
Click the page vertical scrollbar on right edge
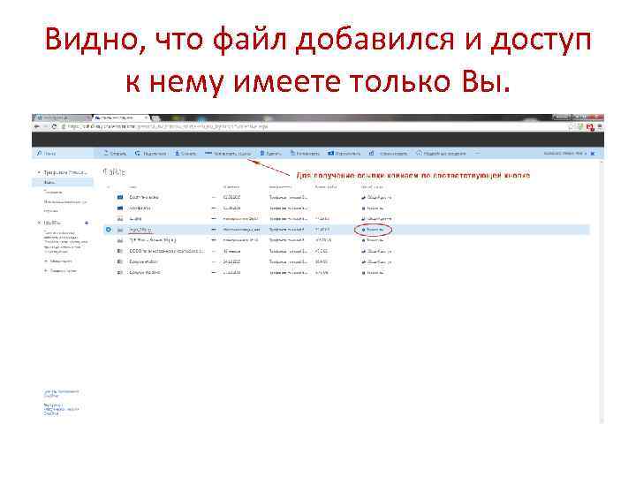(x=602, y=292)
